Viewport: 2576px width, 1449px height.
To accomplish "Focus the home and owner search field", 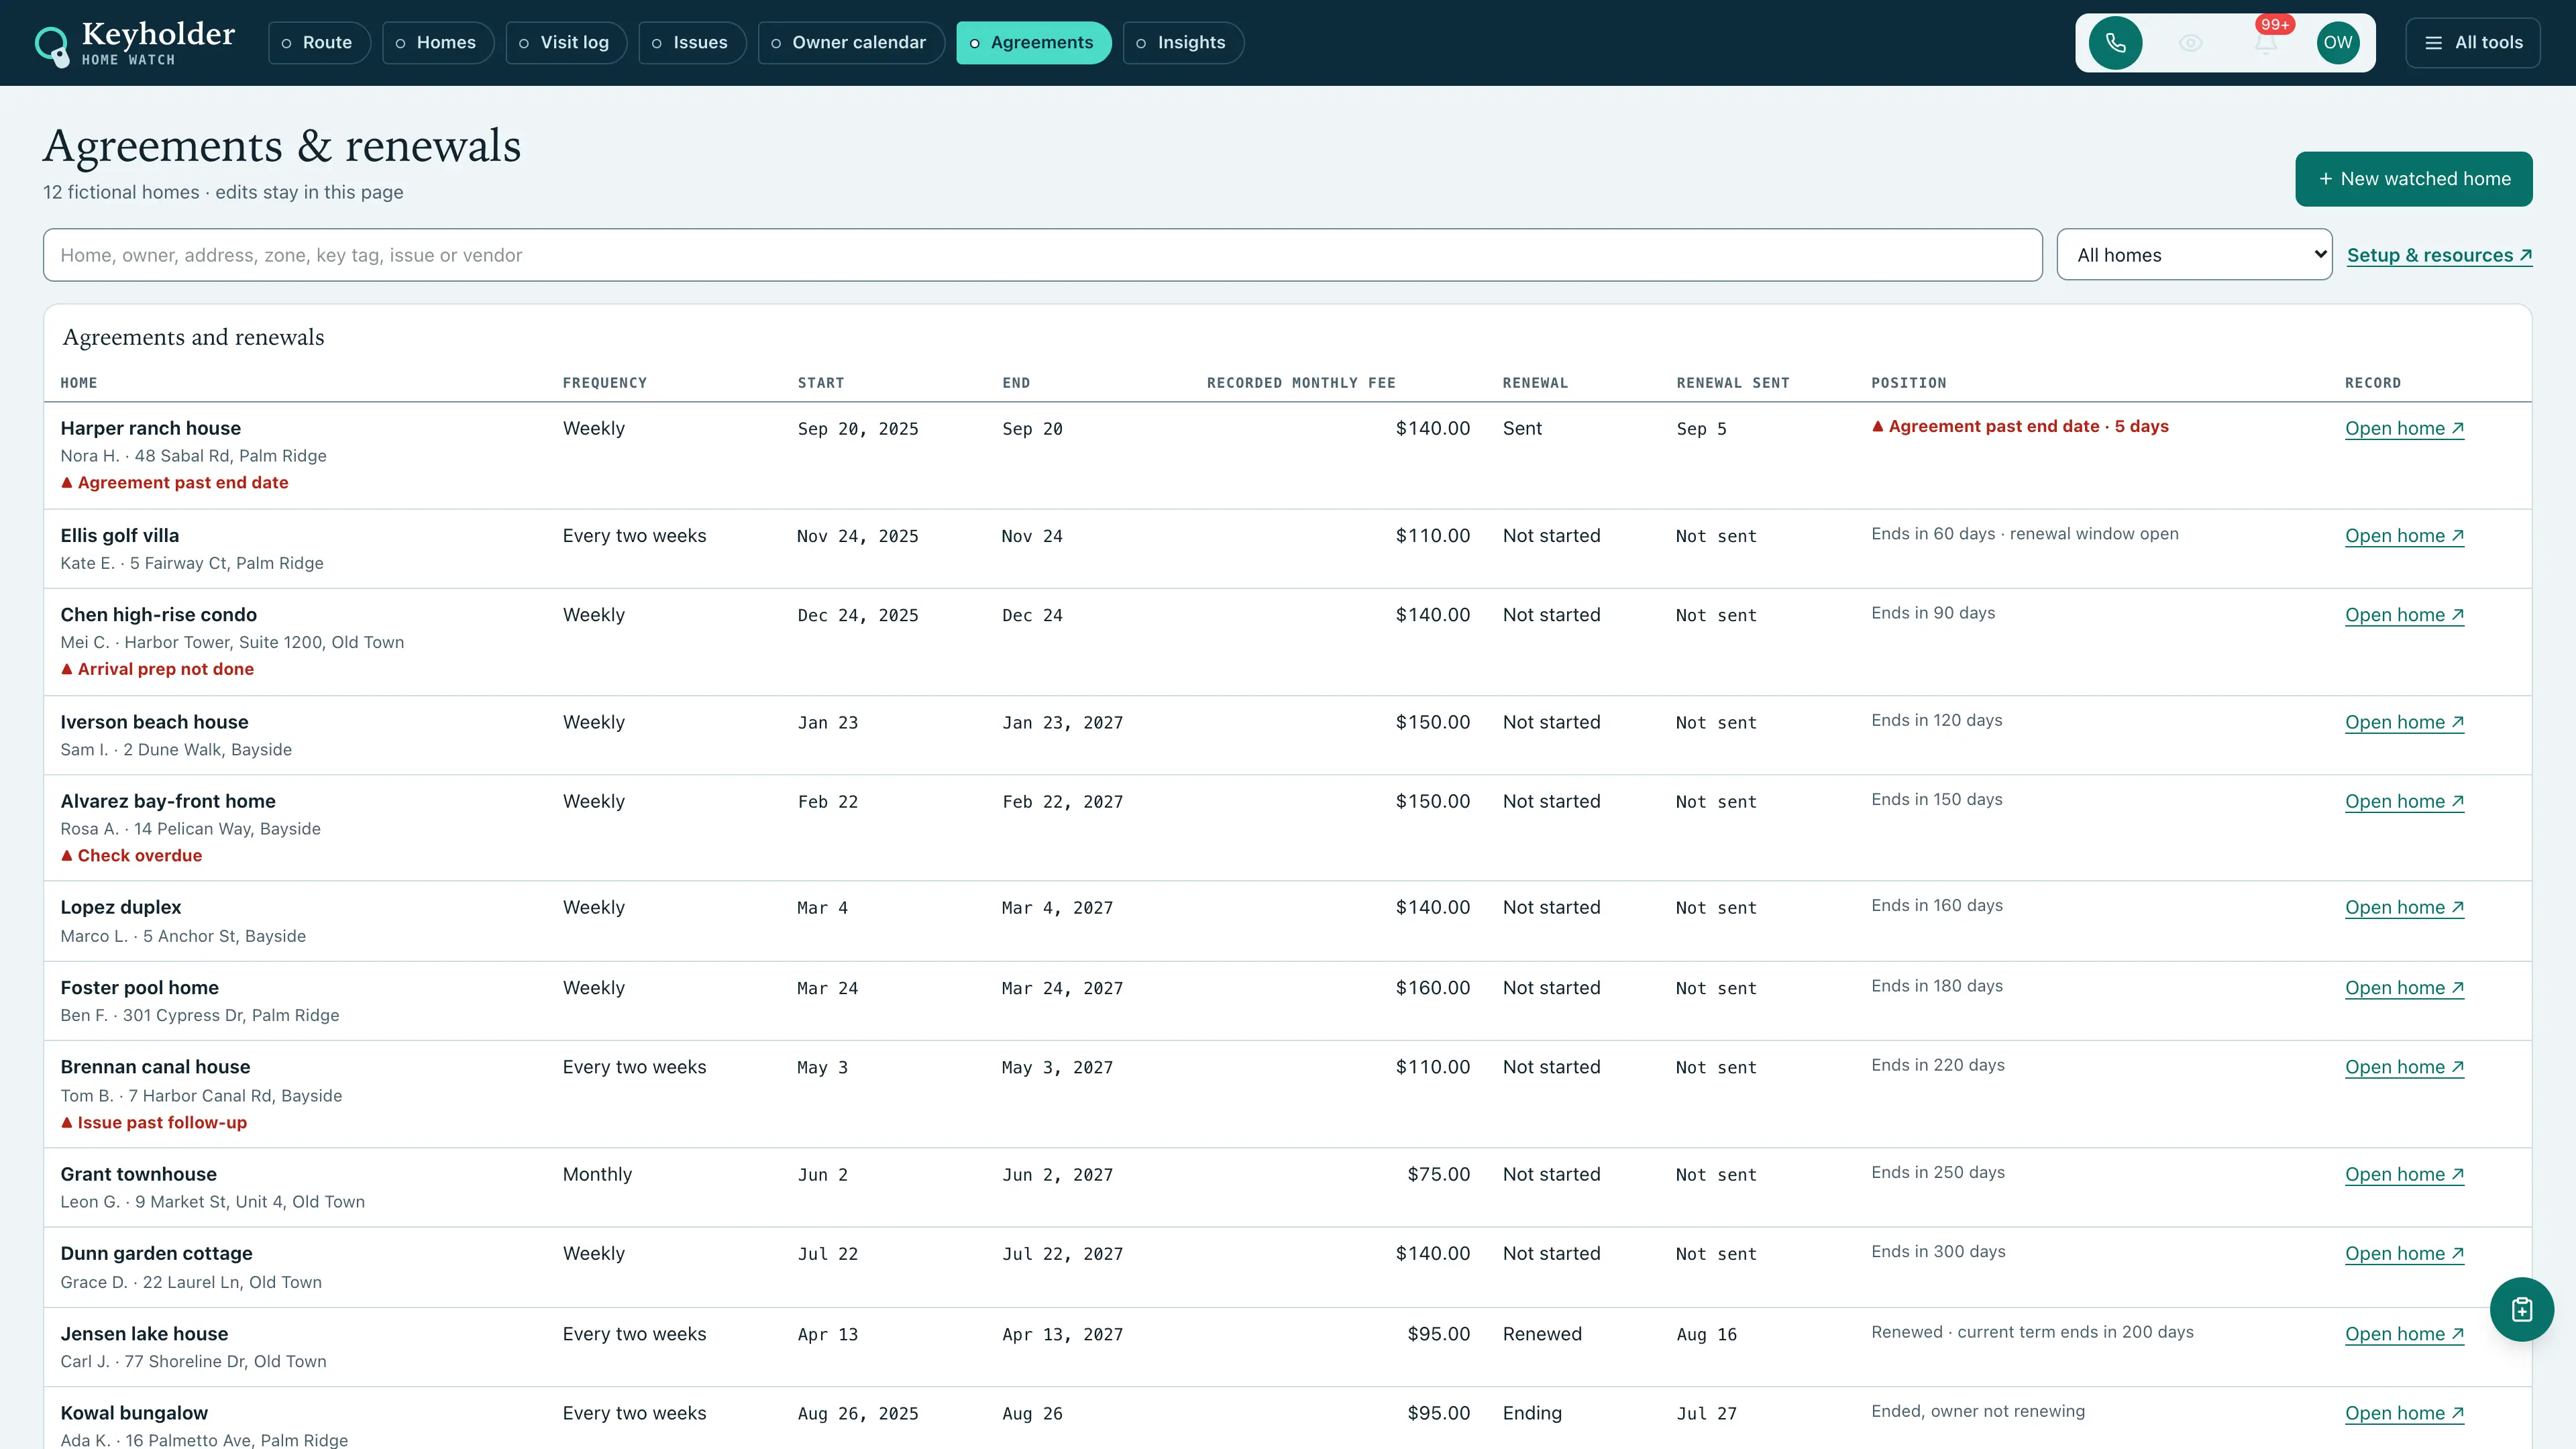I will [1042, 255].
